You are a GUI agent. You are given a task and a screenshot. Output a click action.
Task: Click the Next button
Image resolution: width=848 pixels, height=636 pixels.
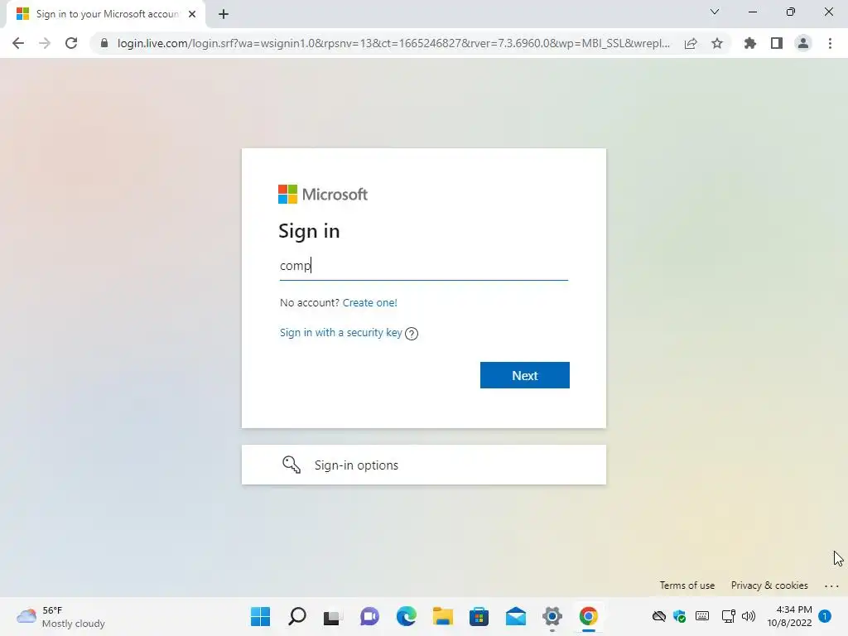[x=524, y=375]
